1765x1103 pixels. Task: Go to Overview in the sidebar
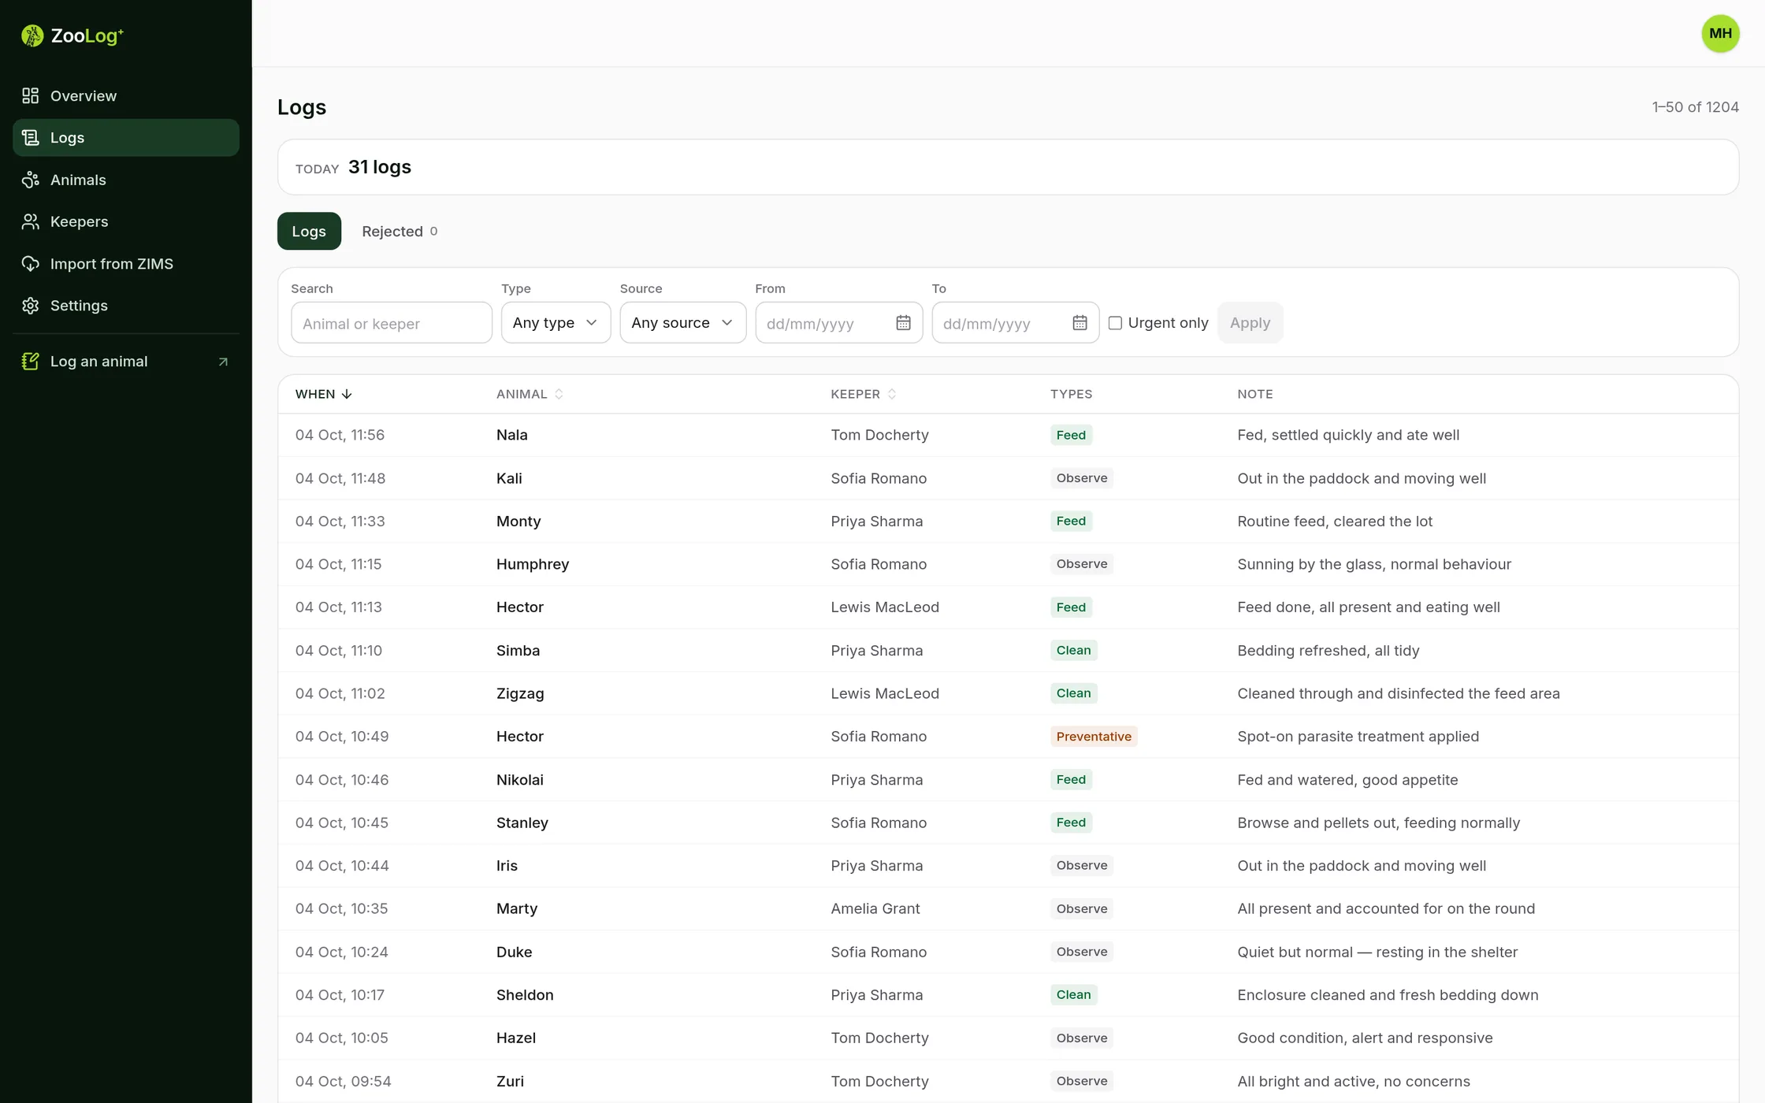(x=126, y=95)
